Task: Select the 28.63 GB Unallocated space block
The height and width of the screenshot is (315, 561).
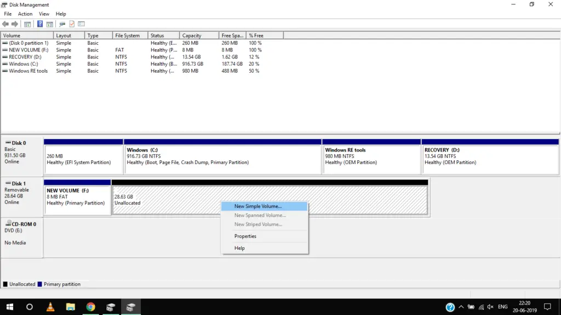Action: 270,197
